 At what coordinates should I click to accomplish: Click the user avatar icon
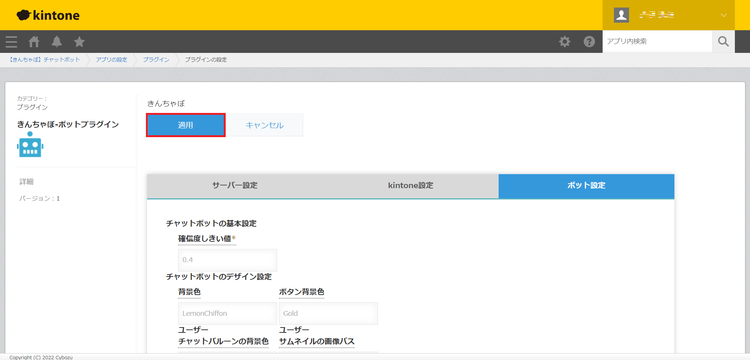click(621, 15)
